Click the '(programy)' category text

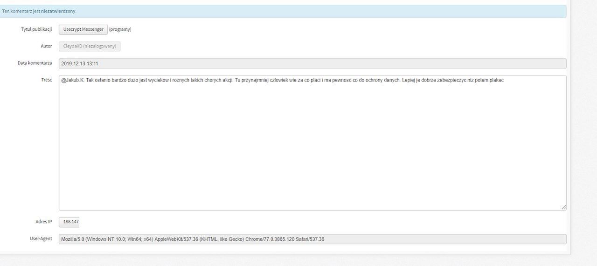120,29
